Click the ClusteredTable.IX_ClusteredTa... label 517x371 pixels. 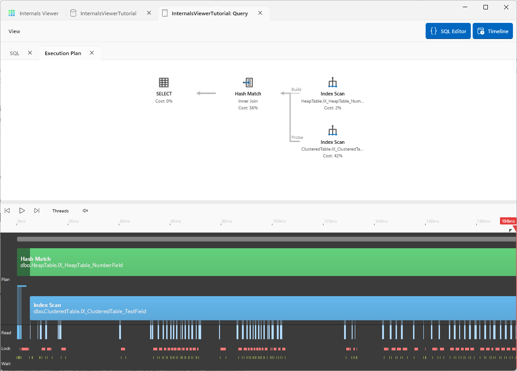coord(332,149)
